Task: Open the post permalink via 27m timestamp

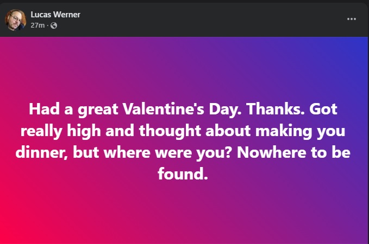Action: coord(37,25)
